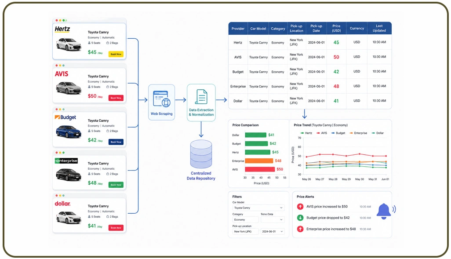Click the green Book Now button on Enterprise card
This screenshot has width=451, height=259.
pos(116,185)
